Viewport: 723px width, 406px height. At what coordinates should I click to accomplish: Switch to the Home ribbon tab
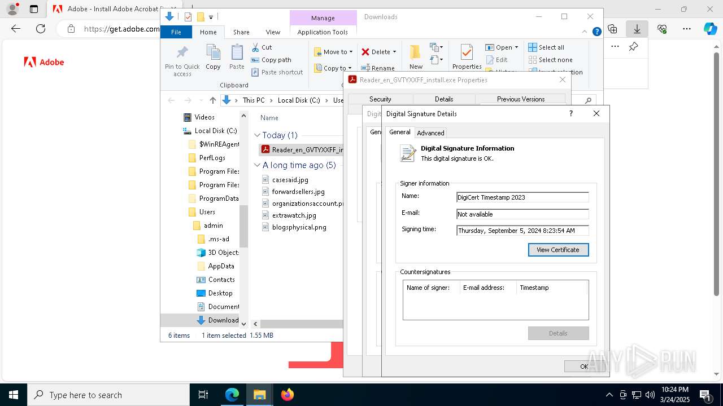click(208, 32)
